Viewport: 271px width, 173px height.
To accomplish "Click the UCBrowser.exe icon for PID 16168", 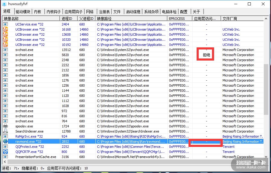I will (5, 29).
